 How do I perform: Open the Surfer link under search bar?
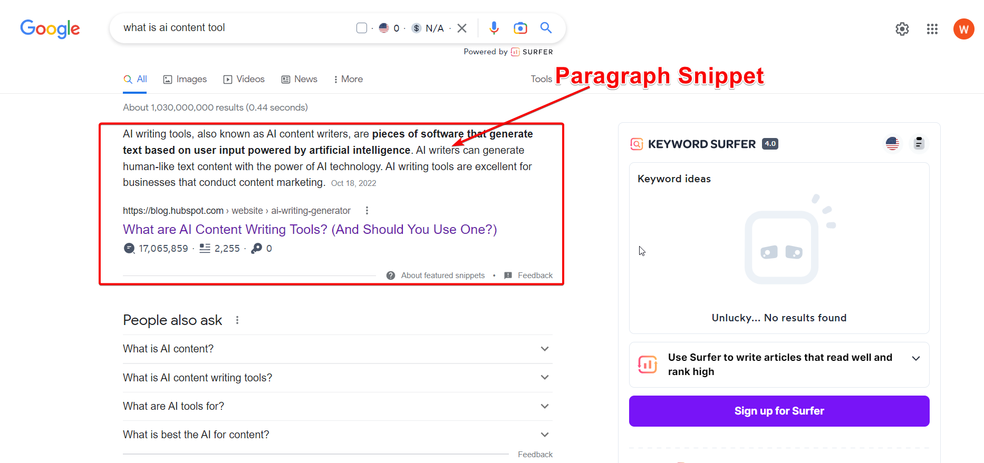pyautogui.click(x=532, y=52)
